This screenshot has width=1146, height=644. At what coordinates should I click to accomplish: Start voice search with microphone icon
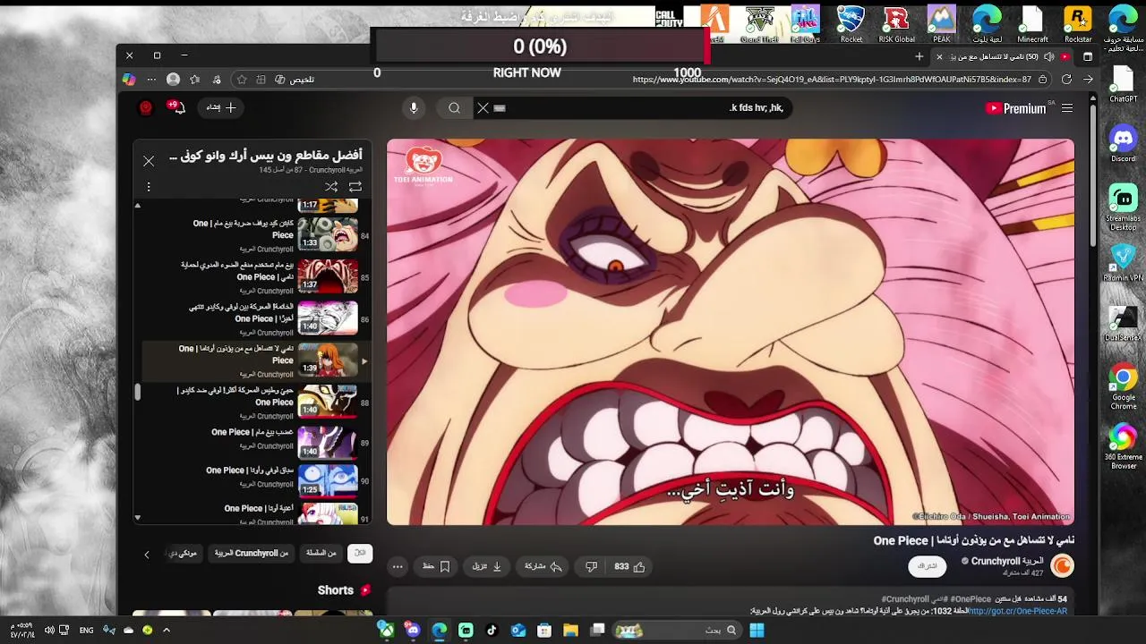click(x=413, y=107)
